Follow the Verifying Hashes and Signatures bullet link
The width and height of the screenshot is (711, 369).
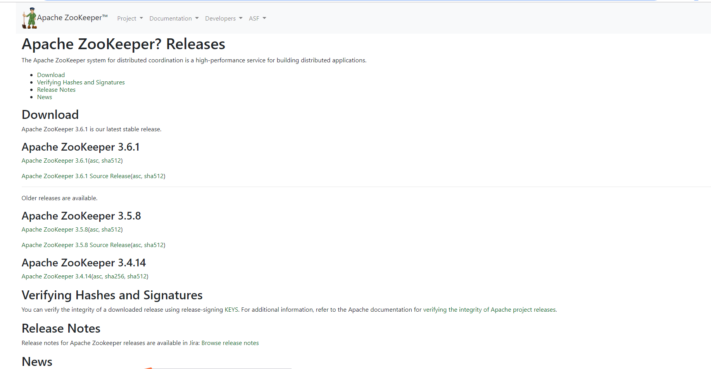(81, 82)
